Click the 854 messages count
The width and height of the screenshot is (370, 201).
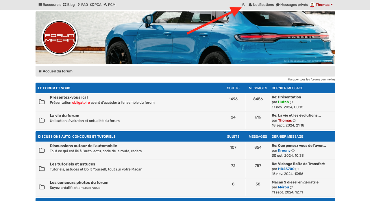(258, 147)
